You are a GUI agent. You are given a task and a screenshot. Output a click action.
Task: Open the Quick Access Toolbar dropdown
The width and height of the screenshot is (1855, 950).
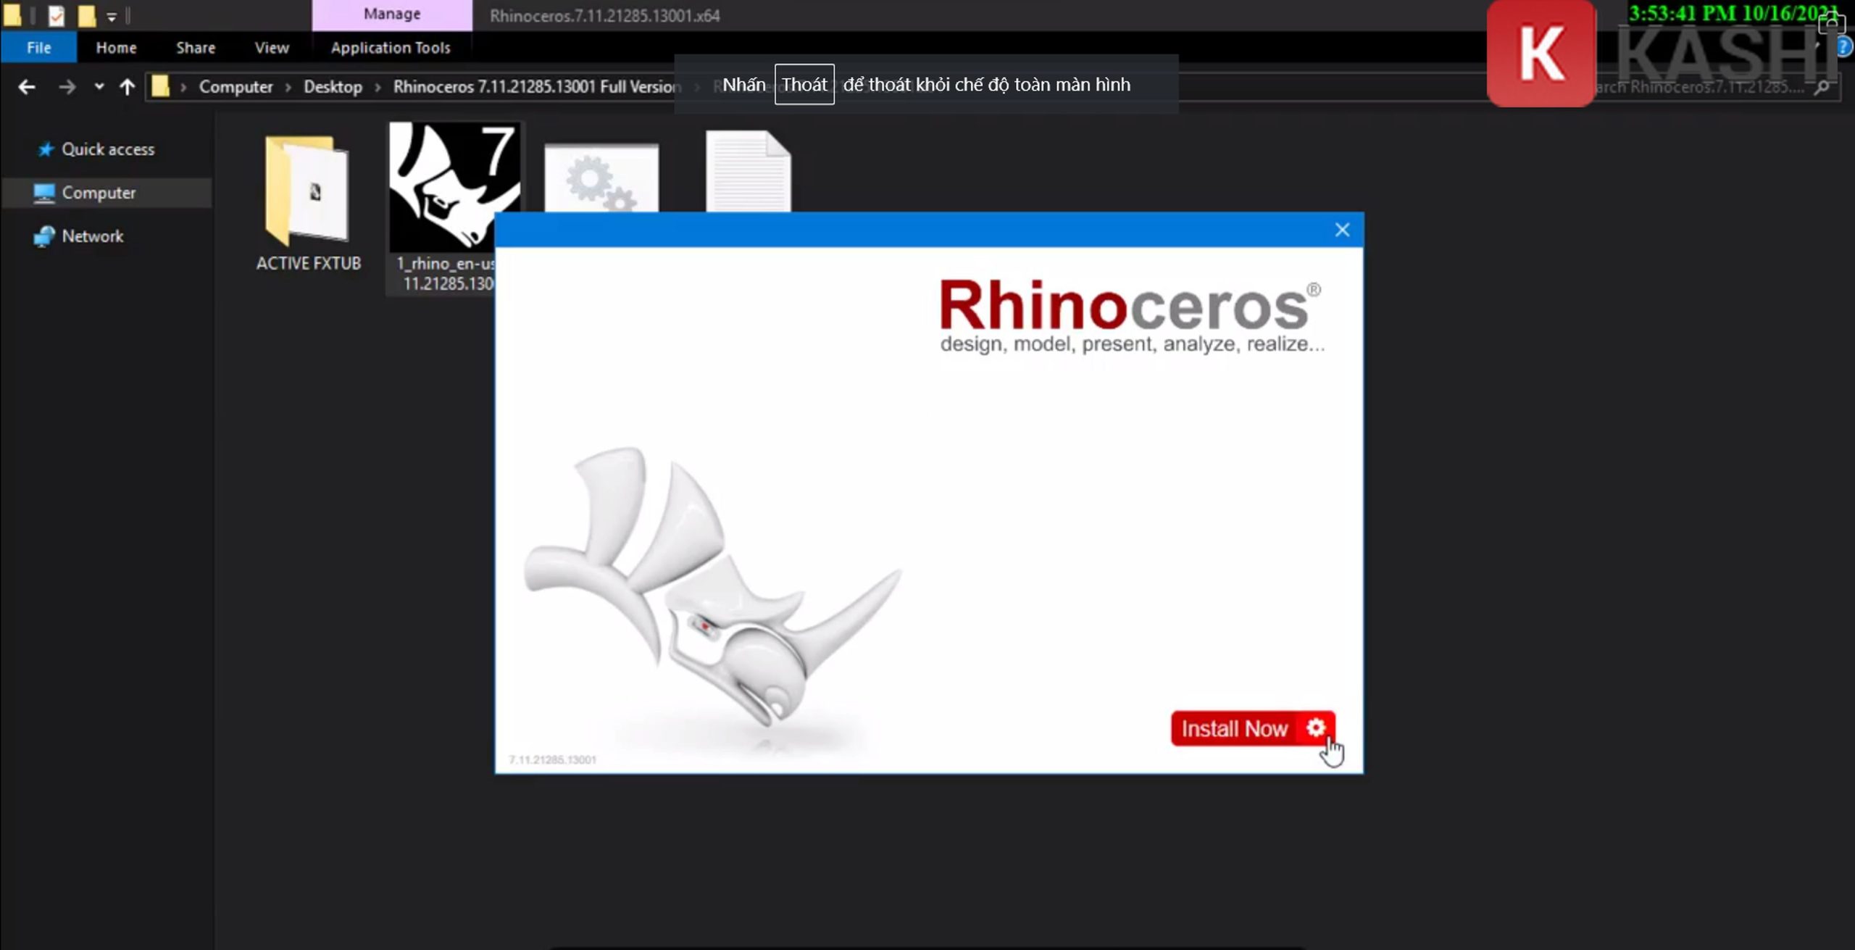click(x=112, y=16)
